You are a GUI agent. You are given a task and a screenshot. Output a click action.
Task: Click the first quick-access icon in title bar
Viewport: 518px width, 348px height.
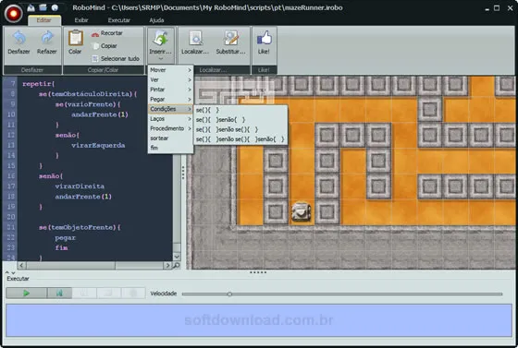[x=31, y=7]
